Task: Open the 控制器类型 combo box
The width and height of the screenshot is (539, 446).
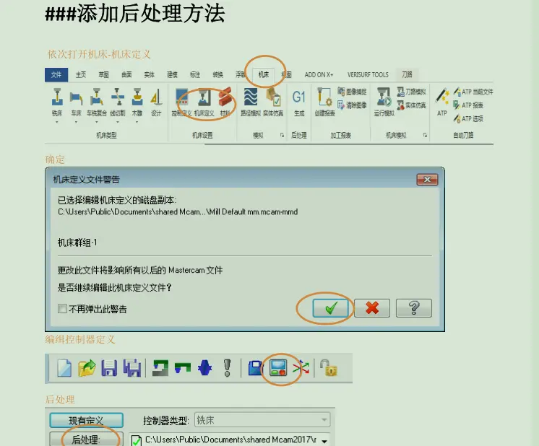Action: 262,419
